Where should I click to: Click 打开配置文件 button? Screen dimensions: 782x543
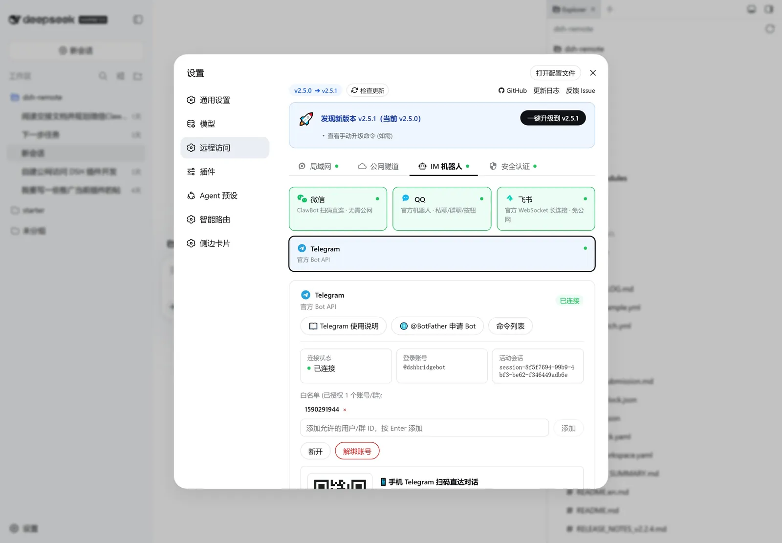(555, 73)
